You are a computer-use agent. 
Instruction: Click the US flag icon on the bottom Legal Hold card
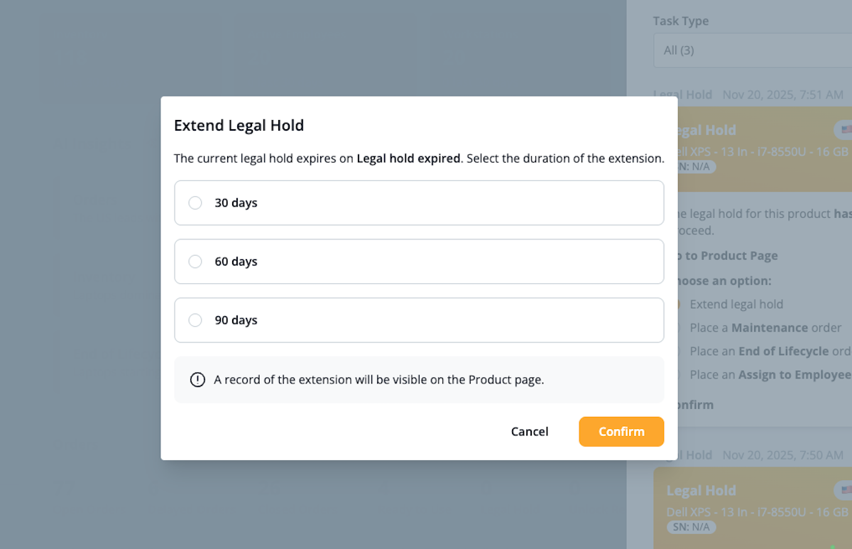(845, 490)
